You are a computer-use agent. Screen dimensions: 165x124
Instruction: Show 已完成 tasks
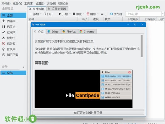13,32
